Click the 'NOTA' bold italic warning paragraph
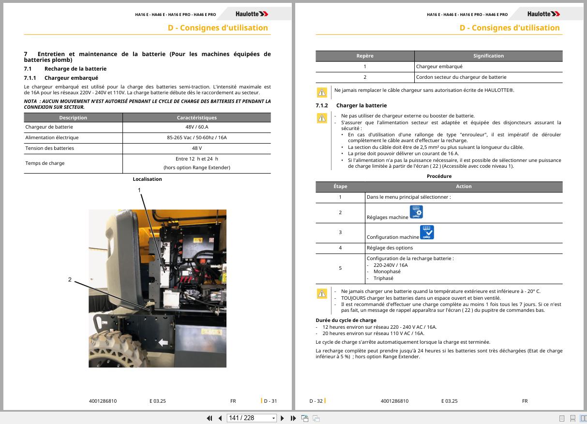Viewport: 587px width, 424px height. click(148, 104)
